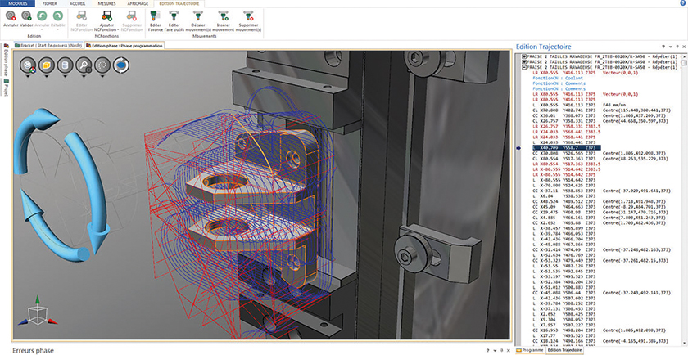This screenshot has width=688, height=355.
Task: Click Editer l'avance tool icon
Action: click(x=153, y=15)
